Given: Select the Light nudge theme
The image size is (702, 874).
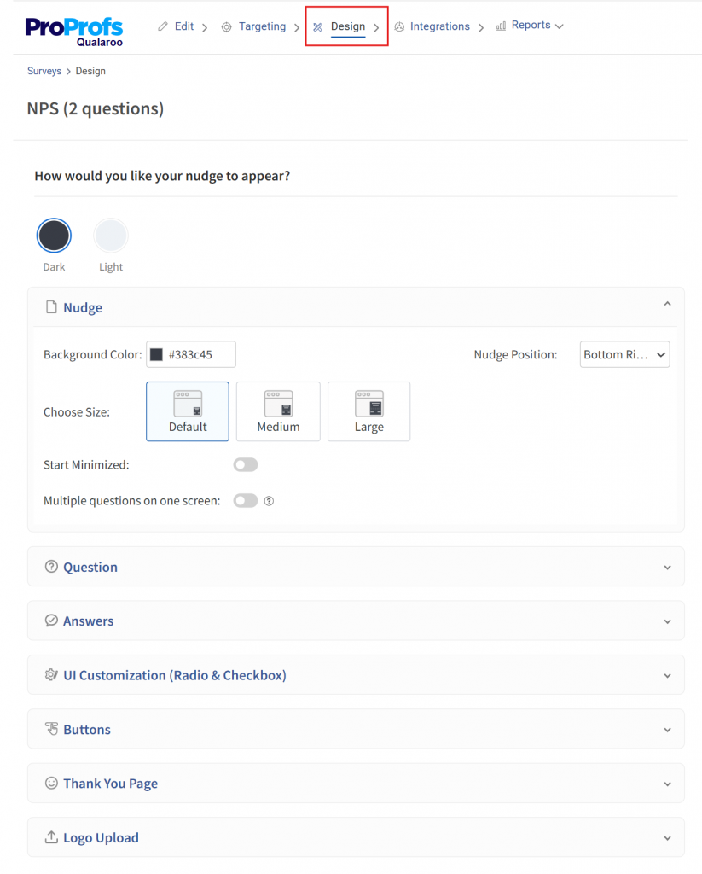Looking at the screenshot, I should 111,235.
